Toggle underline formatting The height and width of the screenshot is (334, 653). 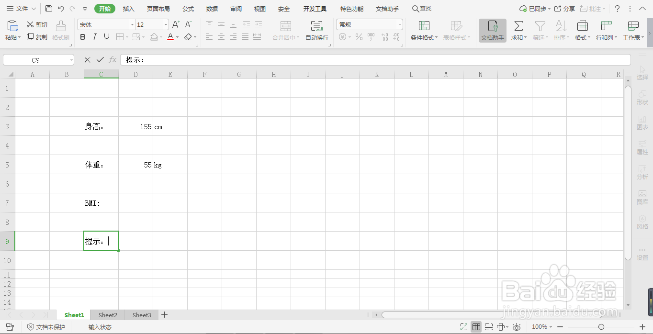click(107, 37)
